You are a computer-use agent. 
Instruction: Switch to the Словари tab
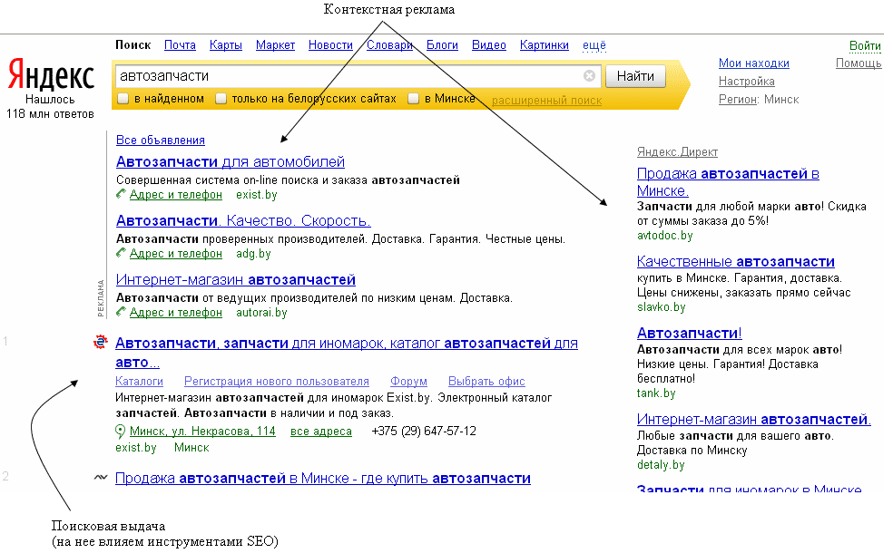point(389,45)
